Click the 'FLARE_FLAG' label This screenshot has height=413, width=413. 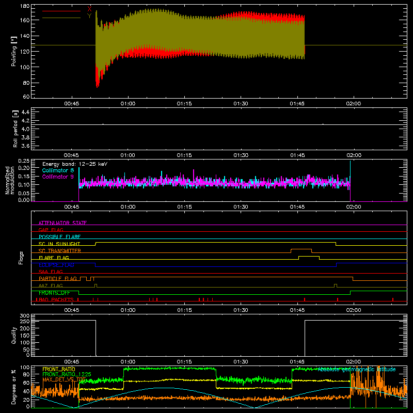tap(54, 258)
